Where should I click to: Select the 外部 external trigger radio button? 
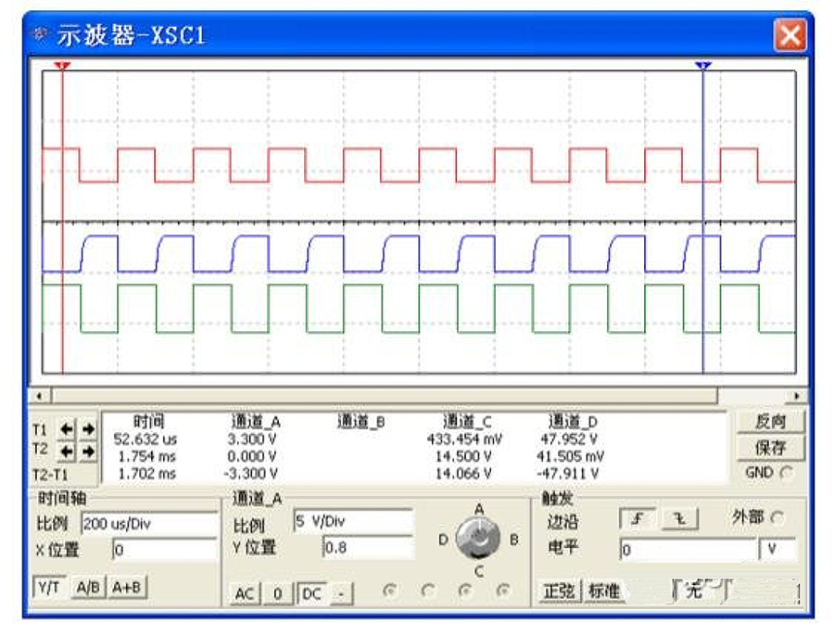(777, 517)
